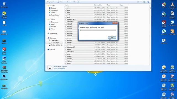Image resolution: width=177 pixels, height=99 pixels.
Task: Open Fire Fox desktop shortcut
Action: (164, 5)
